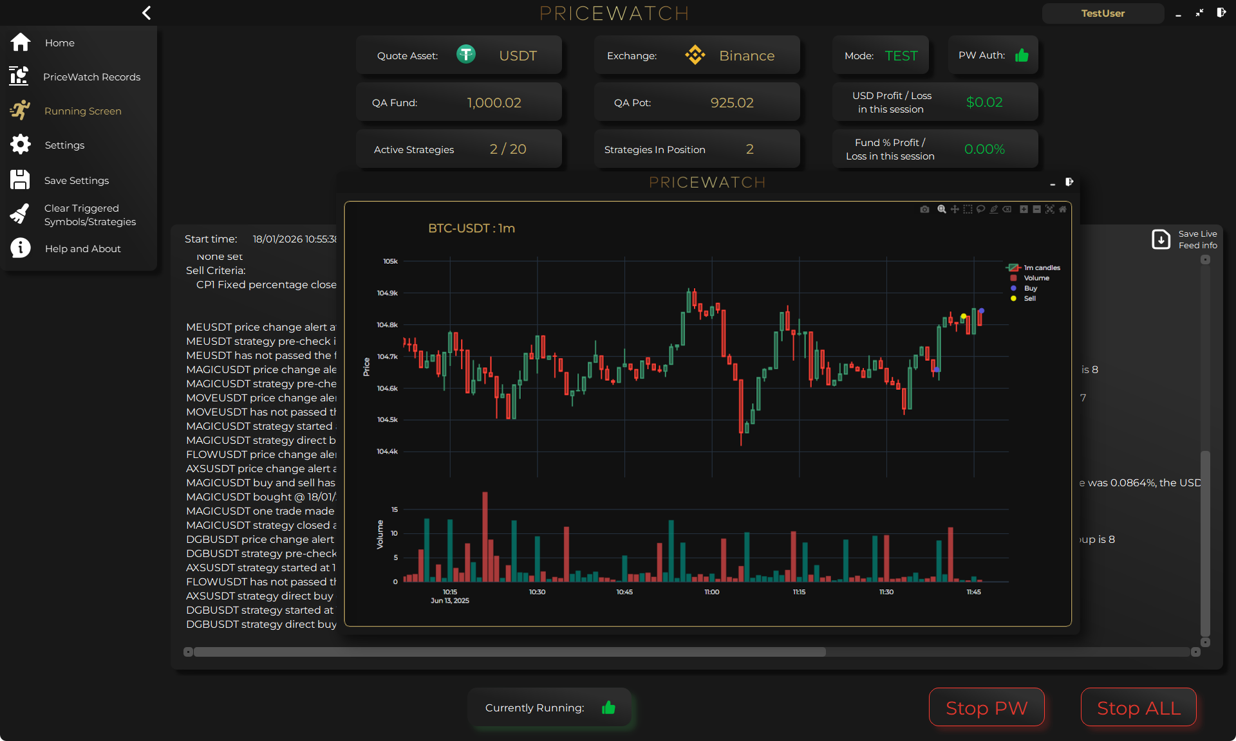The image size is (1236, 741).
Task: Click the Stop ALL button
Action: [x=1138, y=707]
